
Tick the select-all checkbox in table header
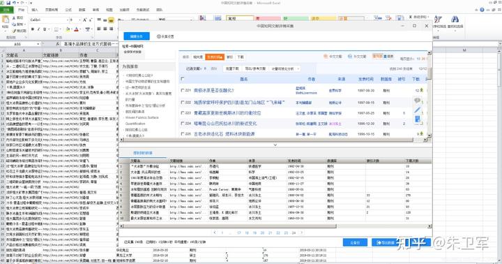(183, 79)
